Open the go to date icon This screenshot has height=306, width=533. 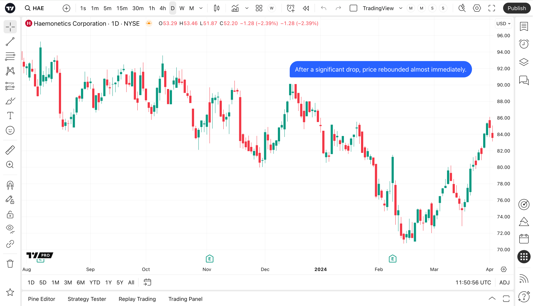click(x=147, y=282)
